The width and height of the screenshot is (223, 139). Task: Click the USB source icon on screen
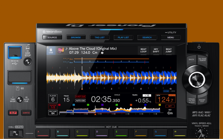pyautogui.click(x=51, y=51)
